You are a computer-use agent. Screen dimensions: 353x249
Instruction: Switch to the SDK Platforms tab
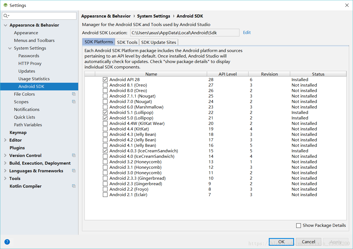click(x=99, y=42)
